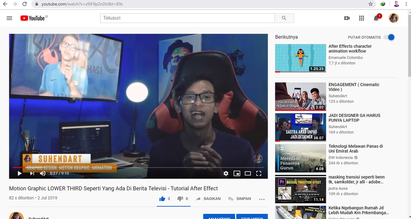Open title Ketika Ngebangun Rumah Jd Lebih Mudah

[x=359, y=210]
